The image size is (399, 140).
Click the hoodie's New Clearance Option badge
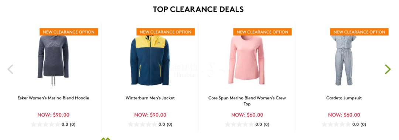click(x=69, y=32)
